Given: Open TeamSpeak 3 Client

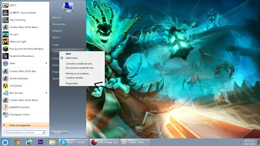Looking at the screenshot, I should pyautogui.click(x=25, y=115).
